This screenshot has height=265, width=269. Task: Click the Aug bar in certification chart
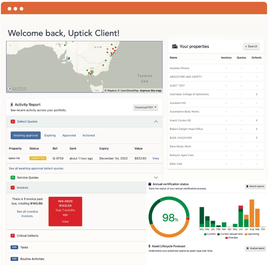coord(252,213)
